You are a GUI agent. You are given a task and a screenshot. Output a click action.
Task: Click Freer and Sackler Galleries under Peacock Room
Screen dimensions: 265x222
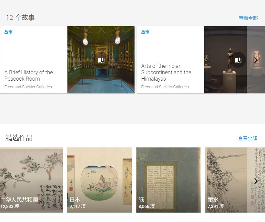click(x=28, y=87)
